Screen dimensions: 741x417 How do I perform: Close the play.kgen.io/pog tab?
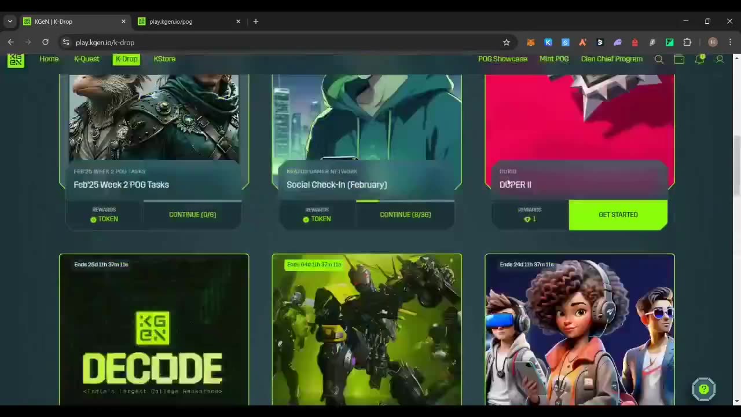pyautogui.click(x=238, y=21)
